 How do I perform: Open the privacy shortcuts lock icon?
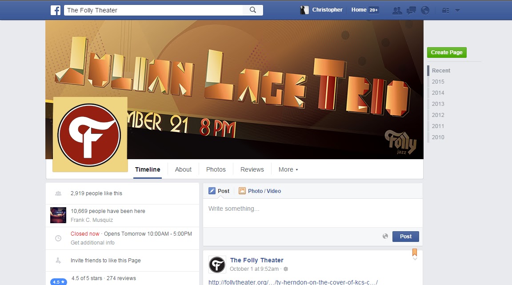click(445, 11)
